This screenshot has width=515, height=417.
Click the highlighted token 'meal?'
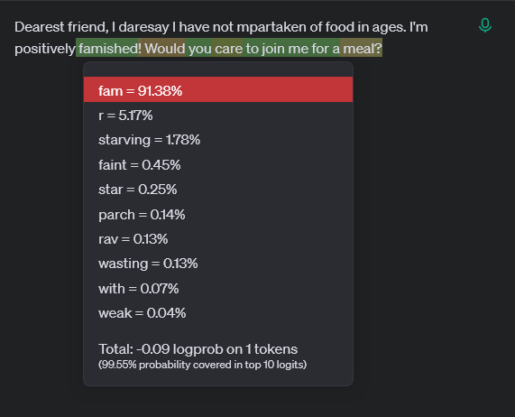pos(362,49)
